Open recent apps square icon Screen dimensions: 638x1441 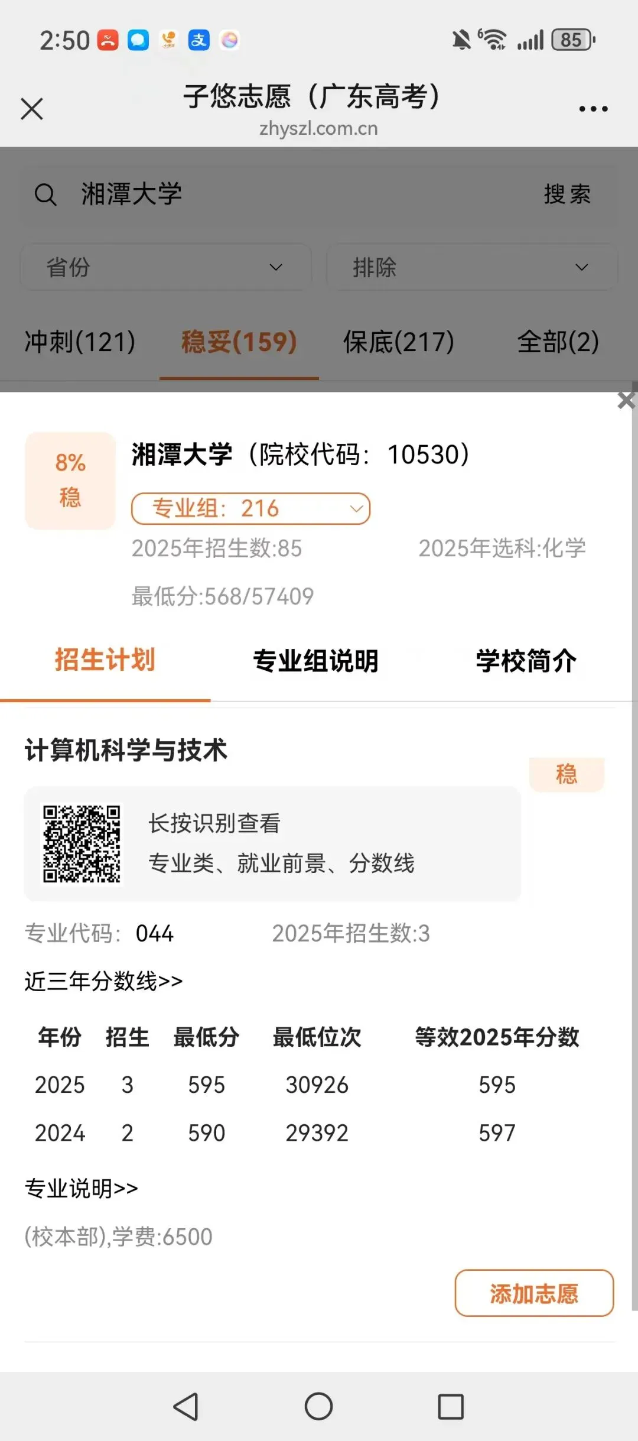pos(451,1406)
